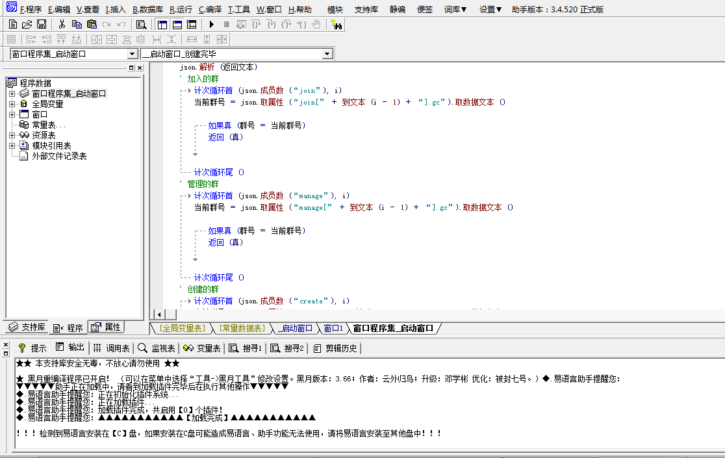Switch to the 窗口1 editor tab

[333, 328]
